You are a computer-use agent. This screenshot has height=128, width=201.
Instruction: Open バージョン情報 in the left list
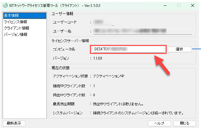[x=15, y=34]
